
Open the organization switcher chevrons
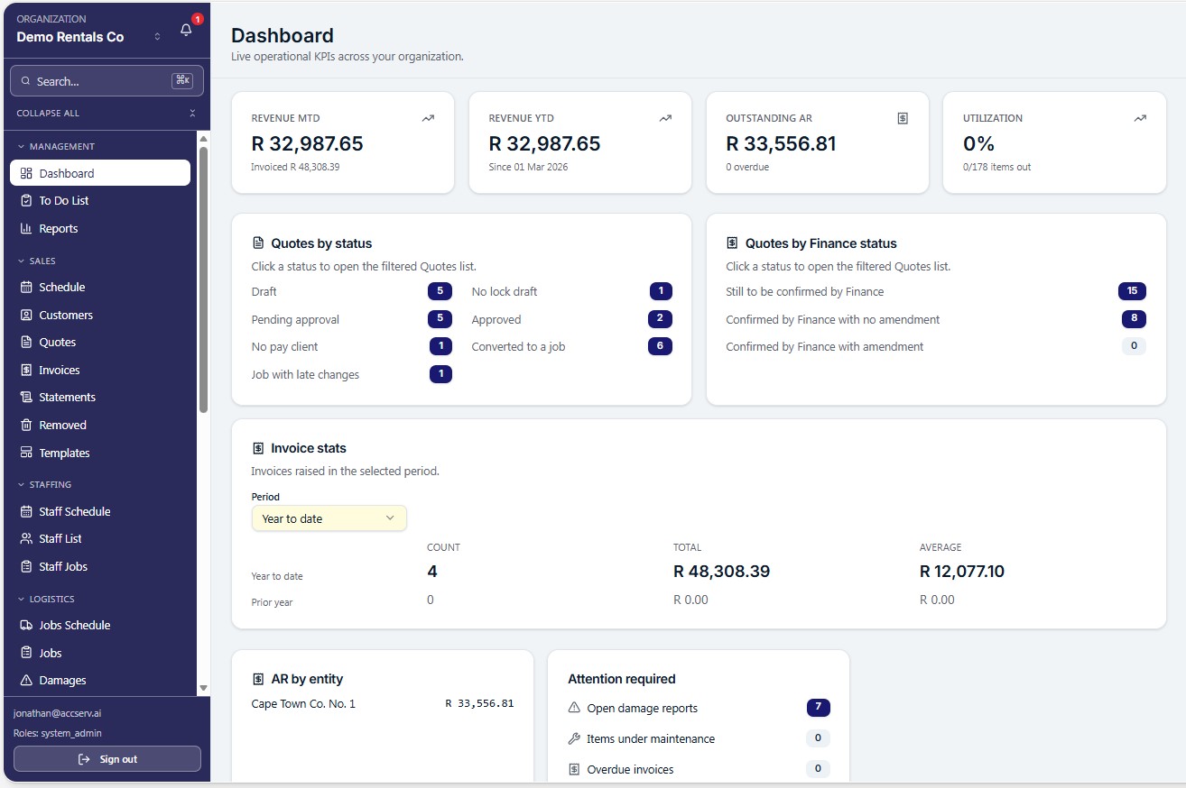tap(157, 37)
